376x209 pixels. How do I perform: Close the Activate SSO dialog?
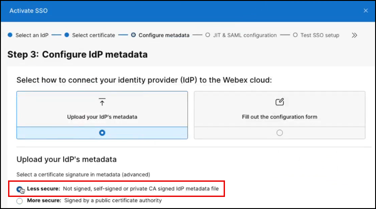click(x=366, y=10)
